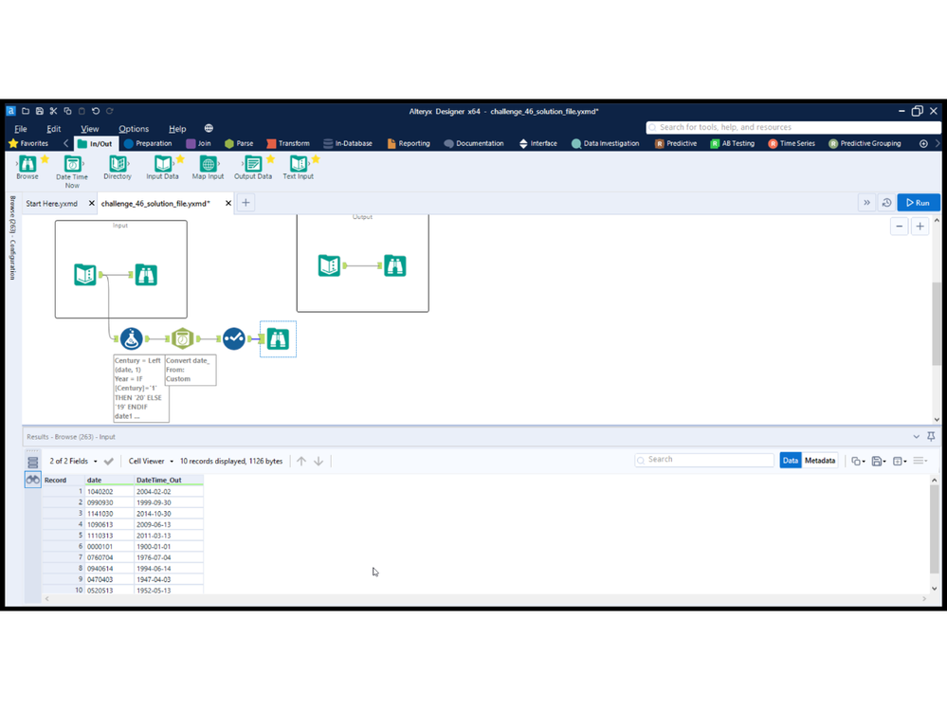Switch the Results view to Metadata
The width and height of the screenshot is (947, 710).
(x=820, y=461)
